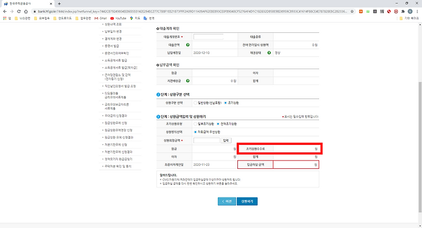The height and width of the screenshot is (228, 422).
Task: Click the browser forward arrow
Action: [x=12, y=11]
